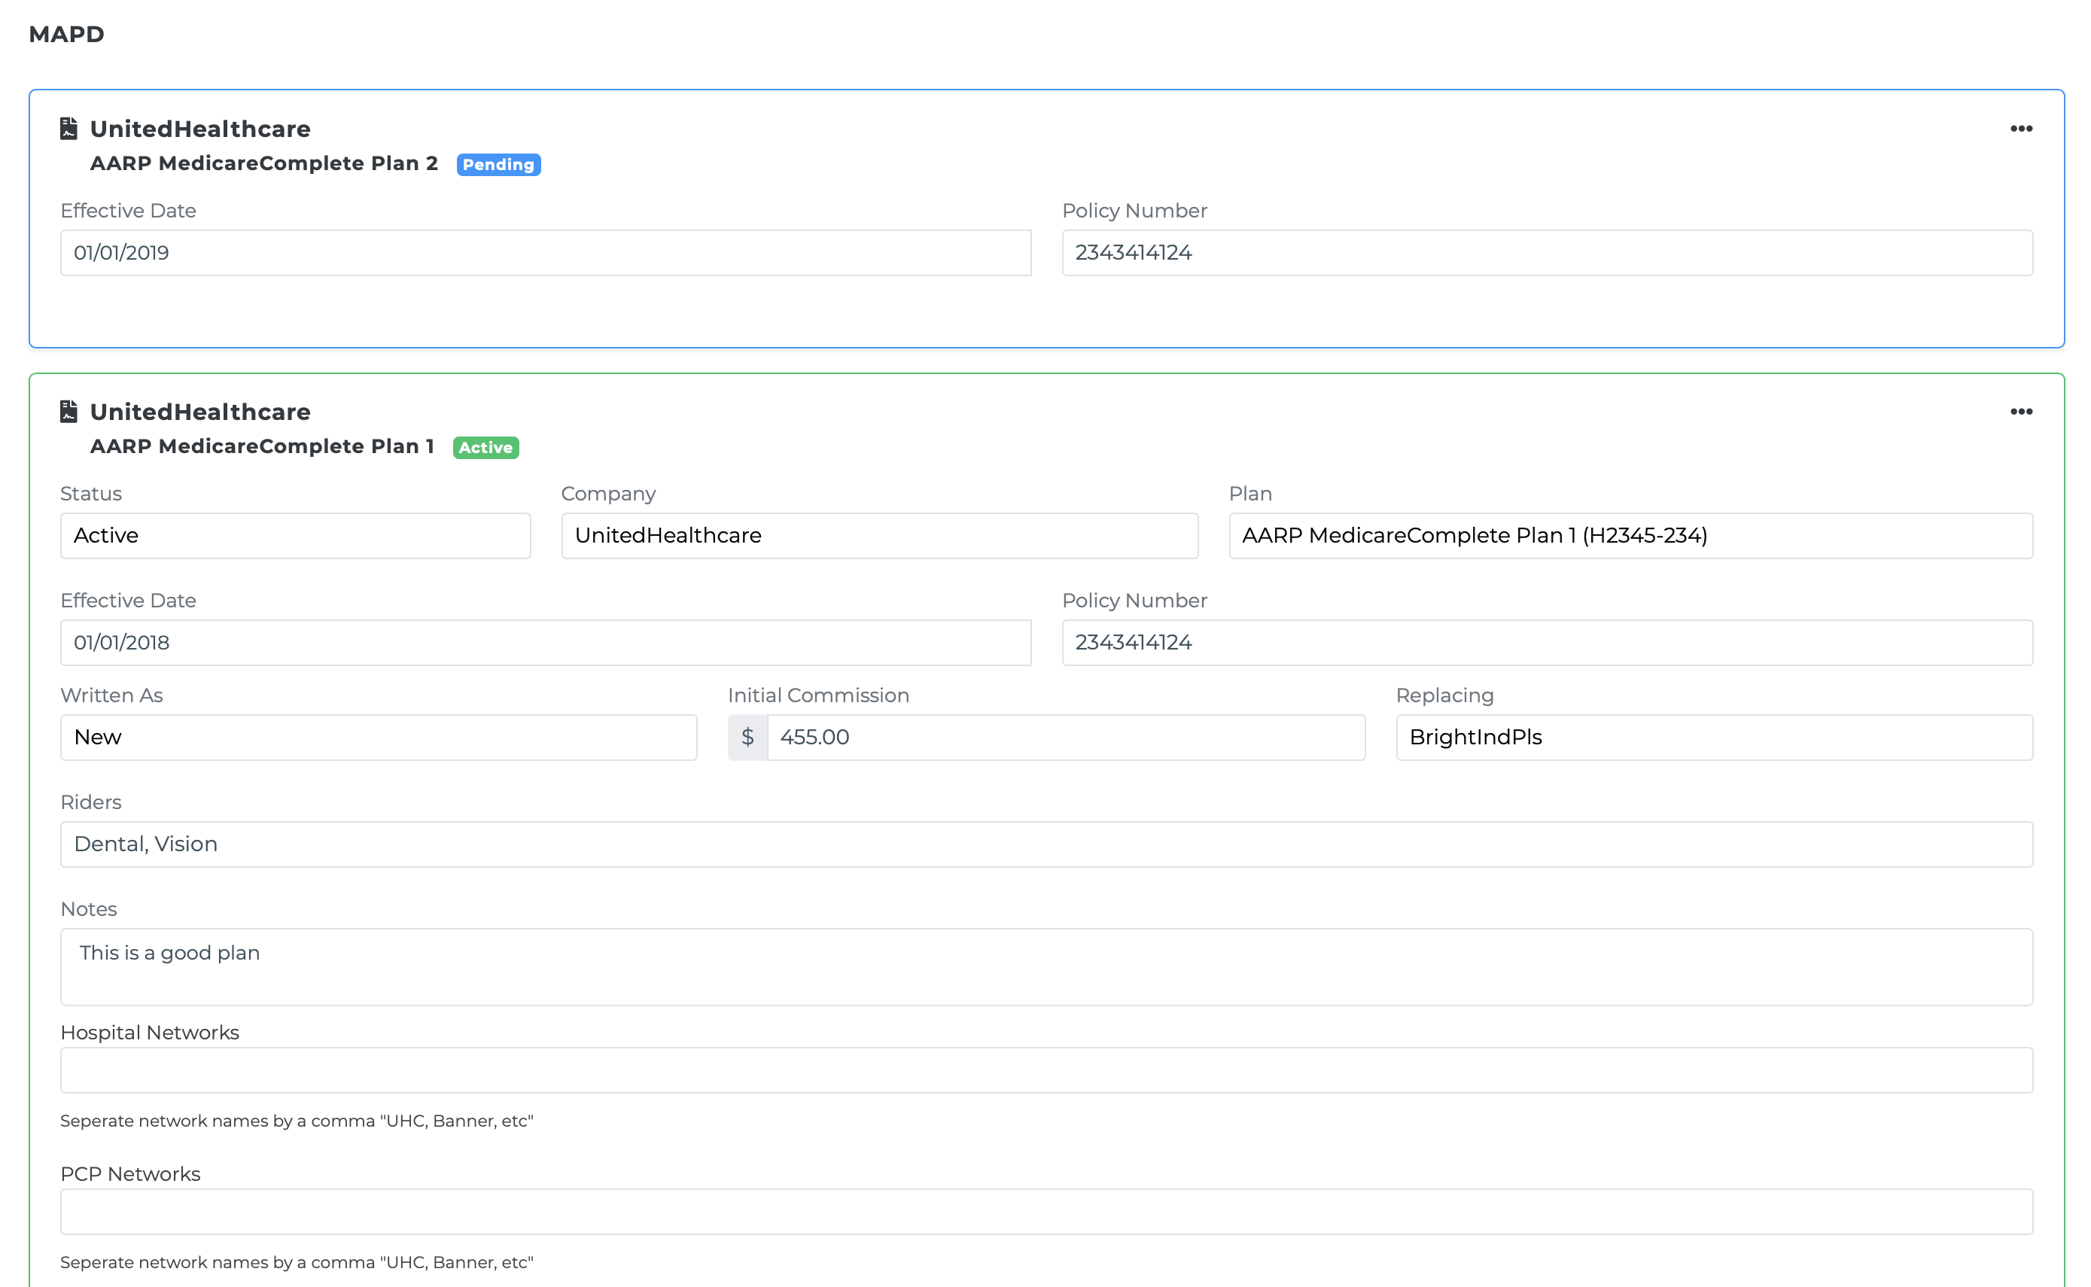Click the Riders label
This screenshot has height=1287, width=2091.
91,802
